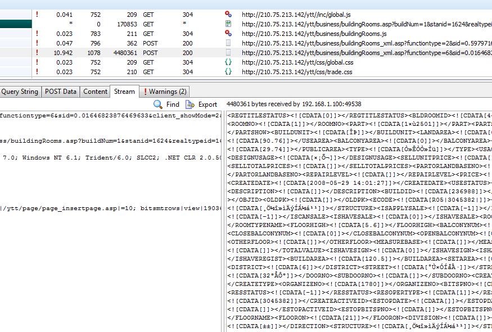Click the CSS braces icon for trade.css
Viewport: 492px width, 332px height.
click(228, 72)
